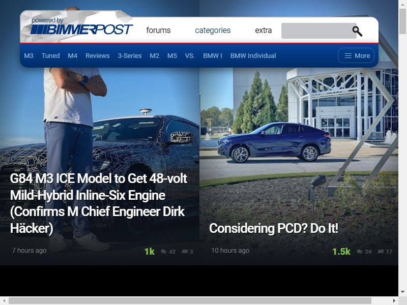The image size is (407, 305).
Task: Click the vertical scrollbar down arrow
Action: click(402, 292)
